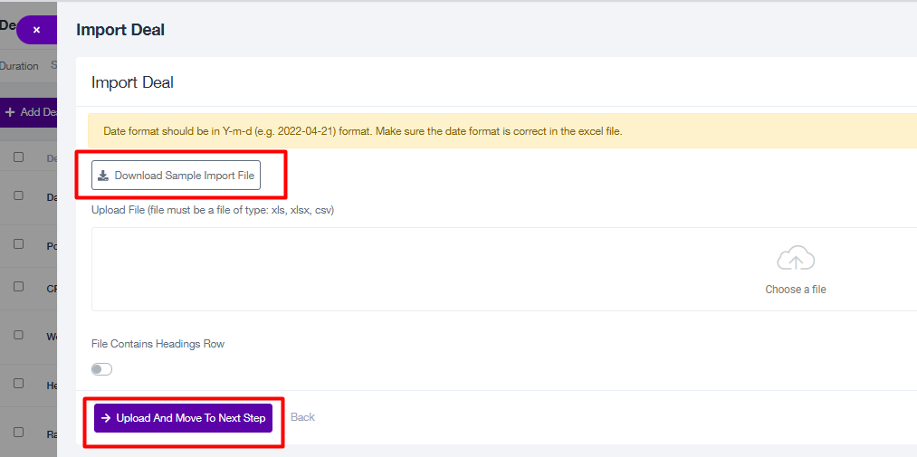This screenshot has height=457, width=917.
Task: Click the Duration filter in background
Action: pyautogui.click(x=19, y=66)
